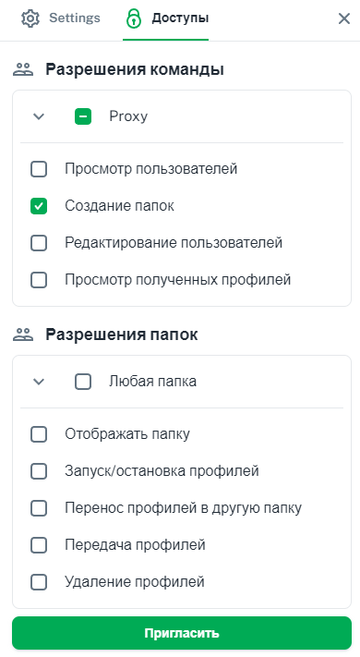Collapse the Любая папка section chevron

pos(39,382)
